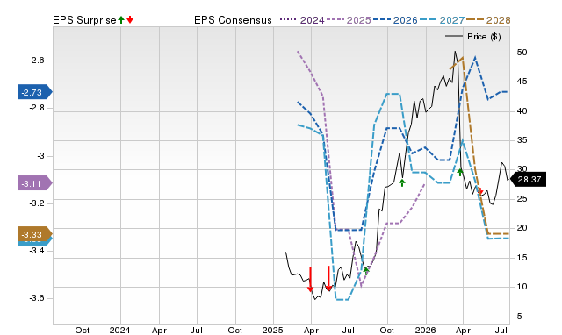The height and width of the screenshot is (335, 562).
Task: Click the 2026 label on the time axis
Action: point(425,330)
